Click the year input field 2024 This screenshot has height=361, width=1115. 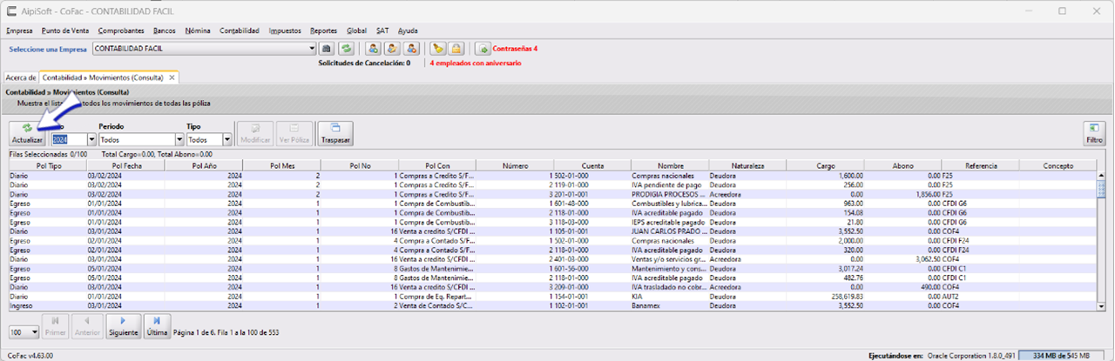tap(68, 139)
